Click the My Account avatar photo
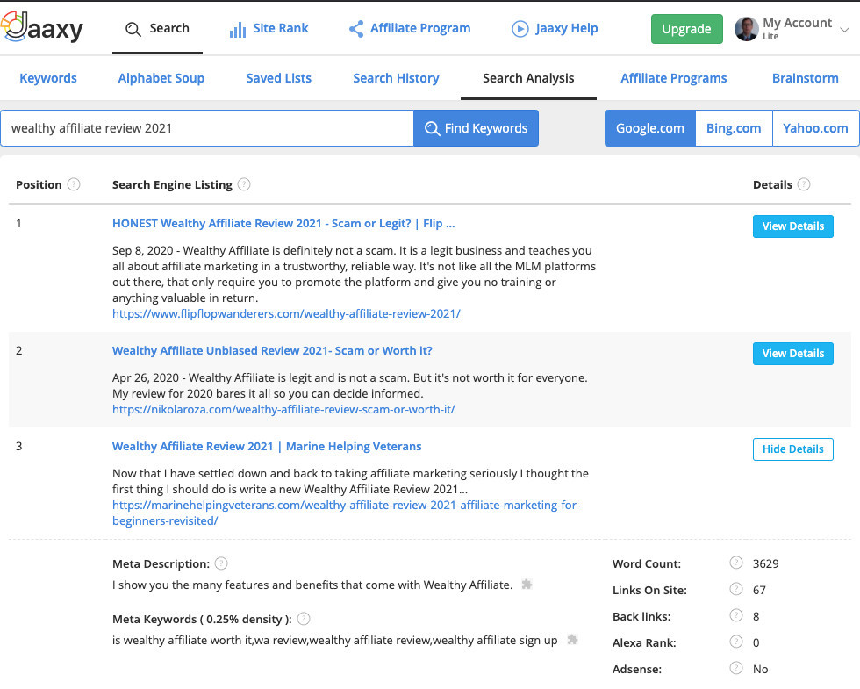The height and width of the screenshot is (689, 860). pos(746,29)
